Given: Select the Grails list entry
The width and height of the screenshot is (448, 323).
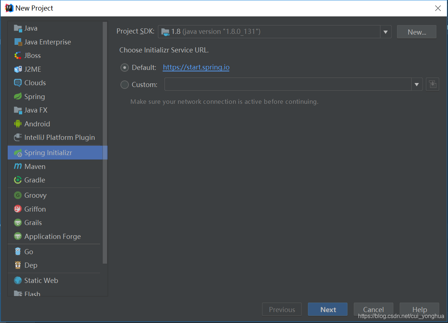Looking at the screenshot, I should coord(55,222).
